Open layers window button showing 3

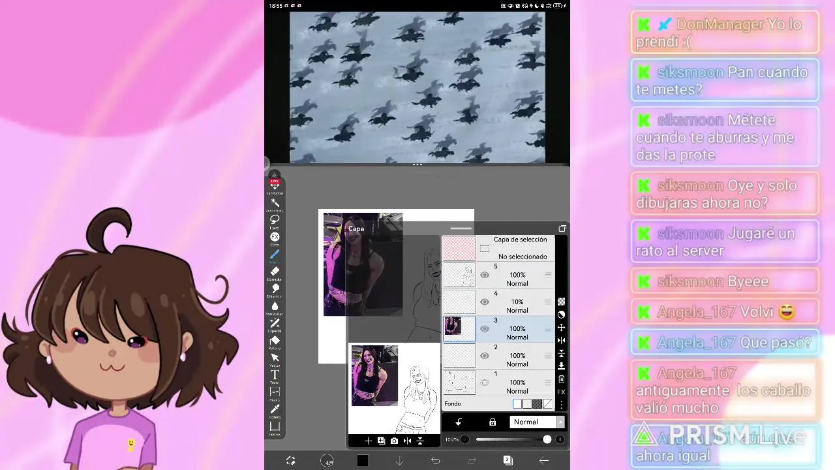(x=508, y=460)
